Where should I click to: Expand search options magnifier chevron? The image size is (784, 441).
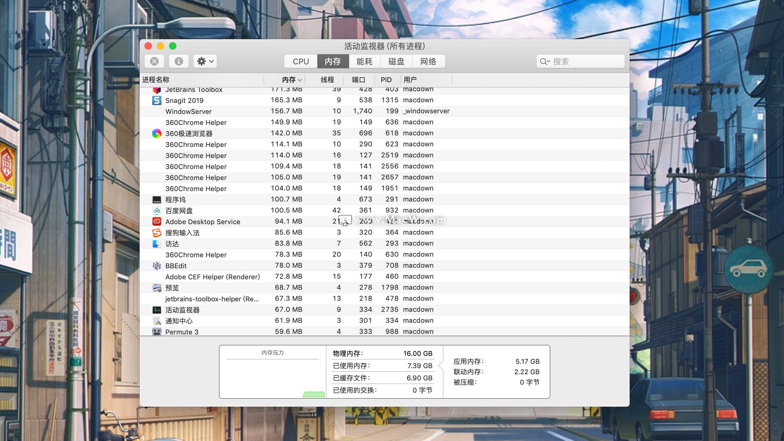pyautogui.click(x=545, y=62)
